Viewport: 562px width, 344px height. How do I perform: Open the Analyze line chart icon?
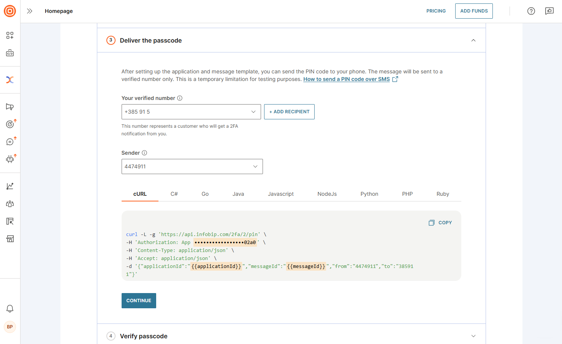[x=10, y=186]
